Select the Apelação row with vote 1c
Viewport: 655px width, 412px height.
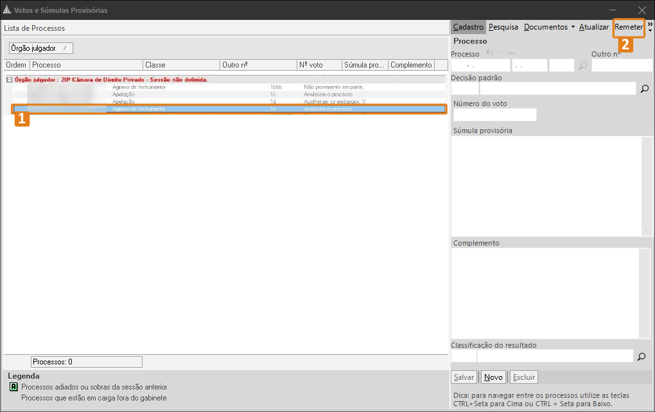coord(229,94)
